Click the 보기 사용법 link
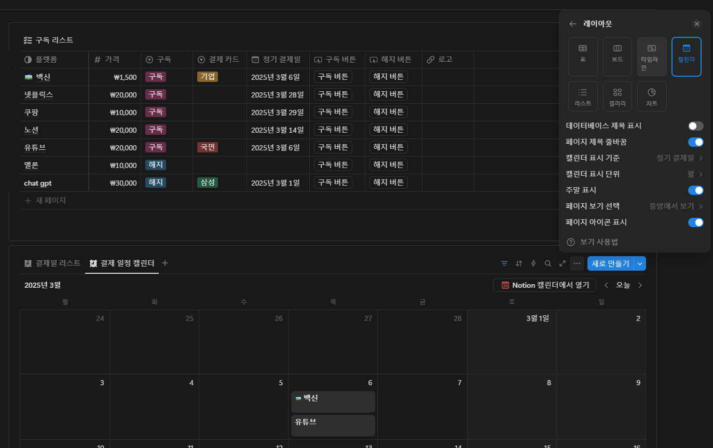Viewport: 713px width, 448px height. pos(599,242)
